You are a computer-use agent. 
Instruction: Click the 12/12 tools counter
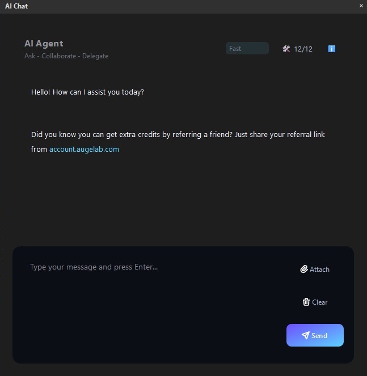click(303, 49)
